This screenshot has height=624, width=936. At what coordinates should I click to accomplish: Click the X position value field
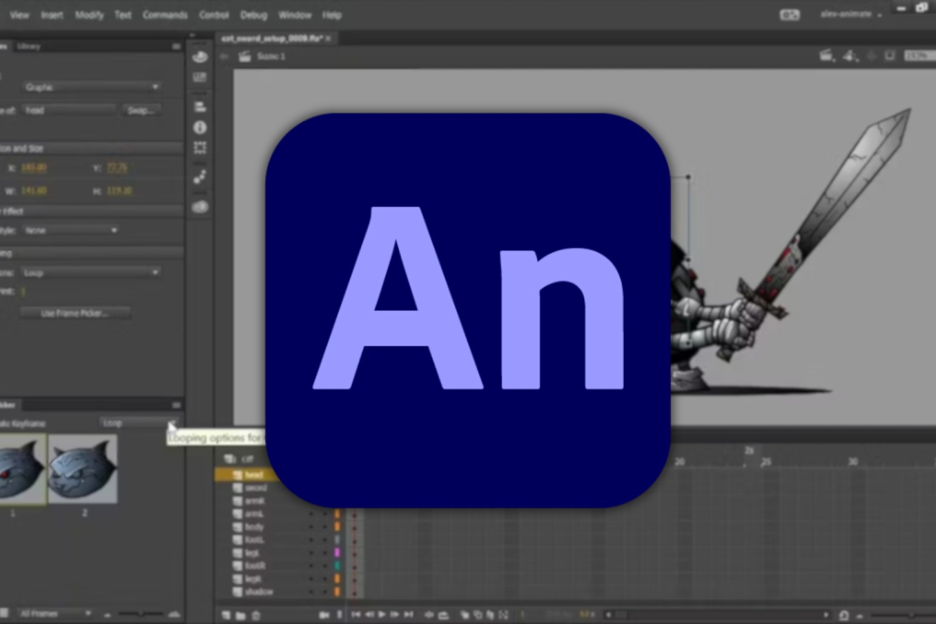point(34,168)
